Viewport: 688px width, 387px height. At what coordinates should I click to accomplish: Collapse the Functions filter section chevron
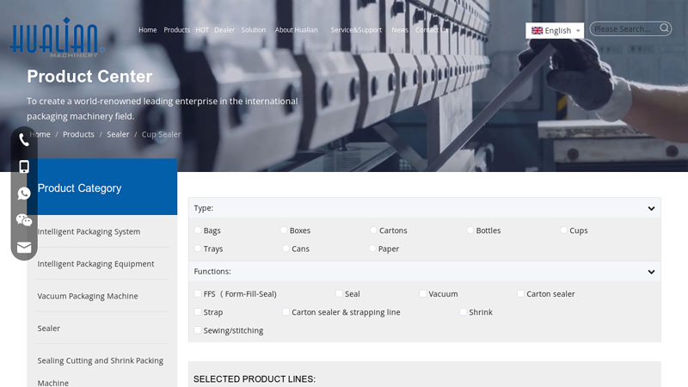[651, 272]
